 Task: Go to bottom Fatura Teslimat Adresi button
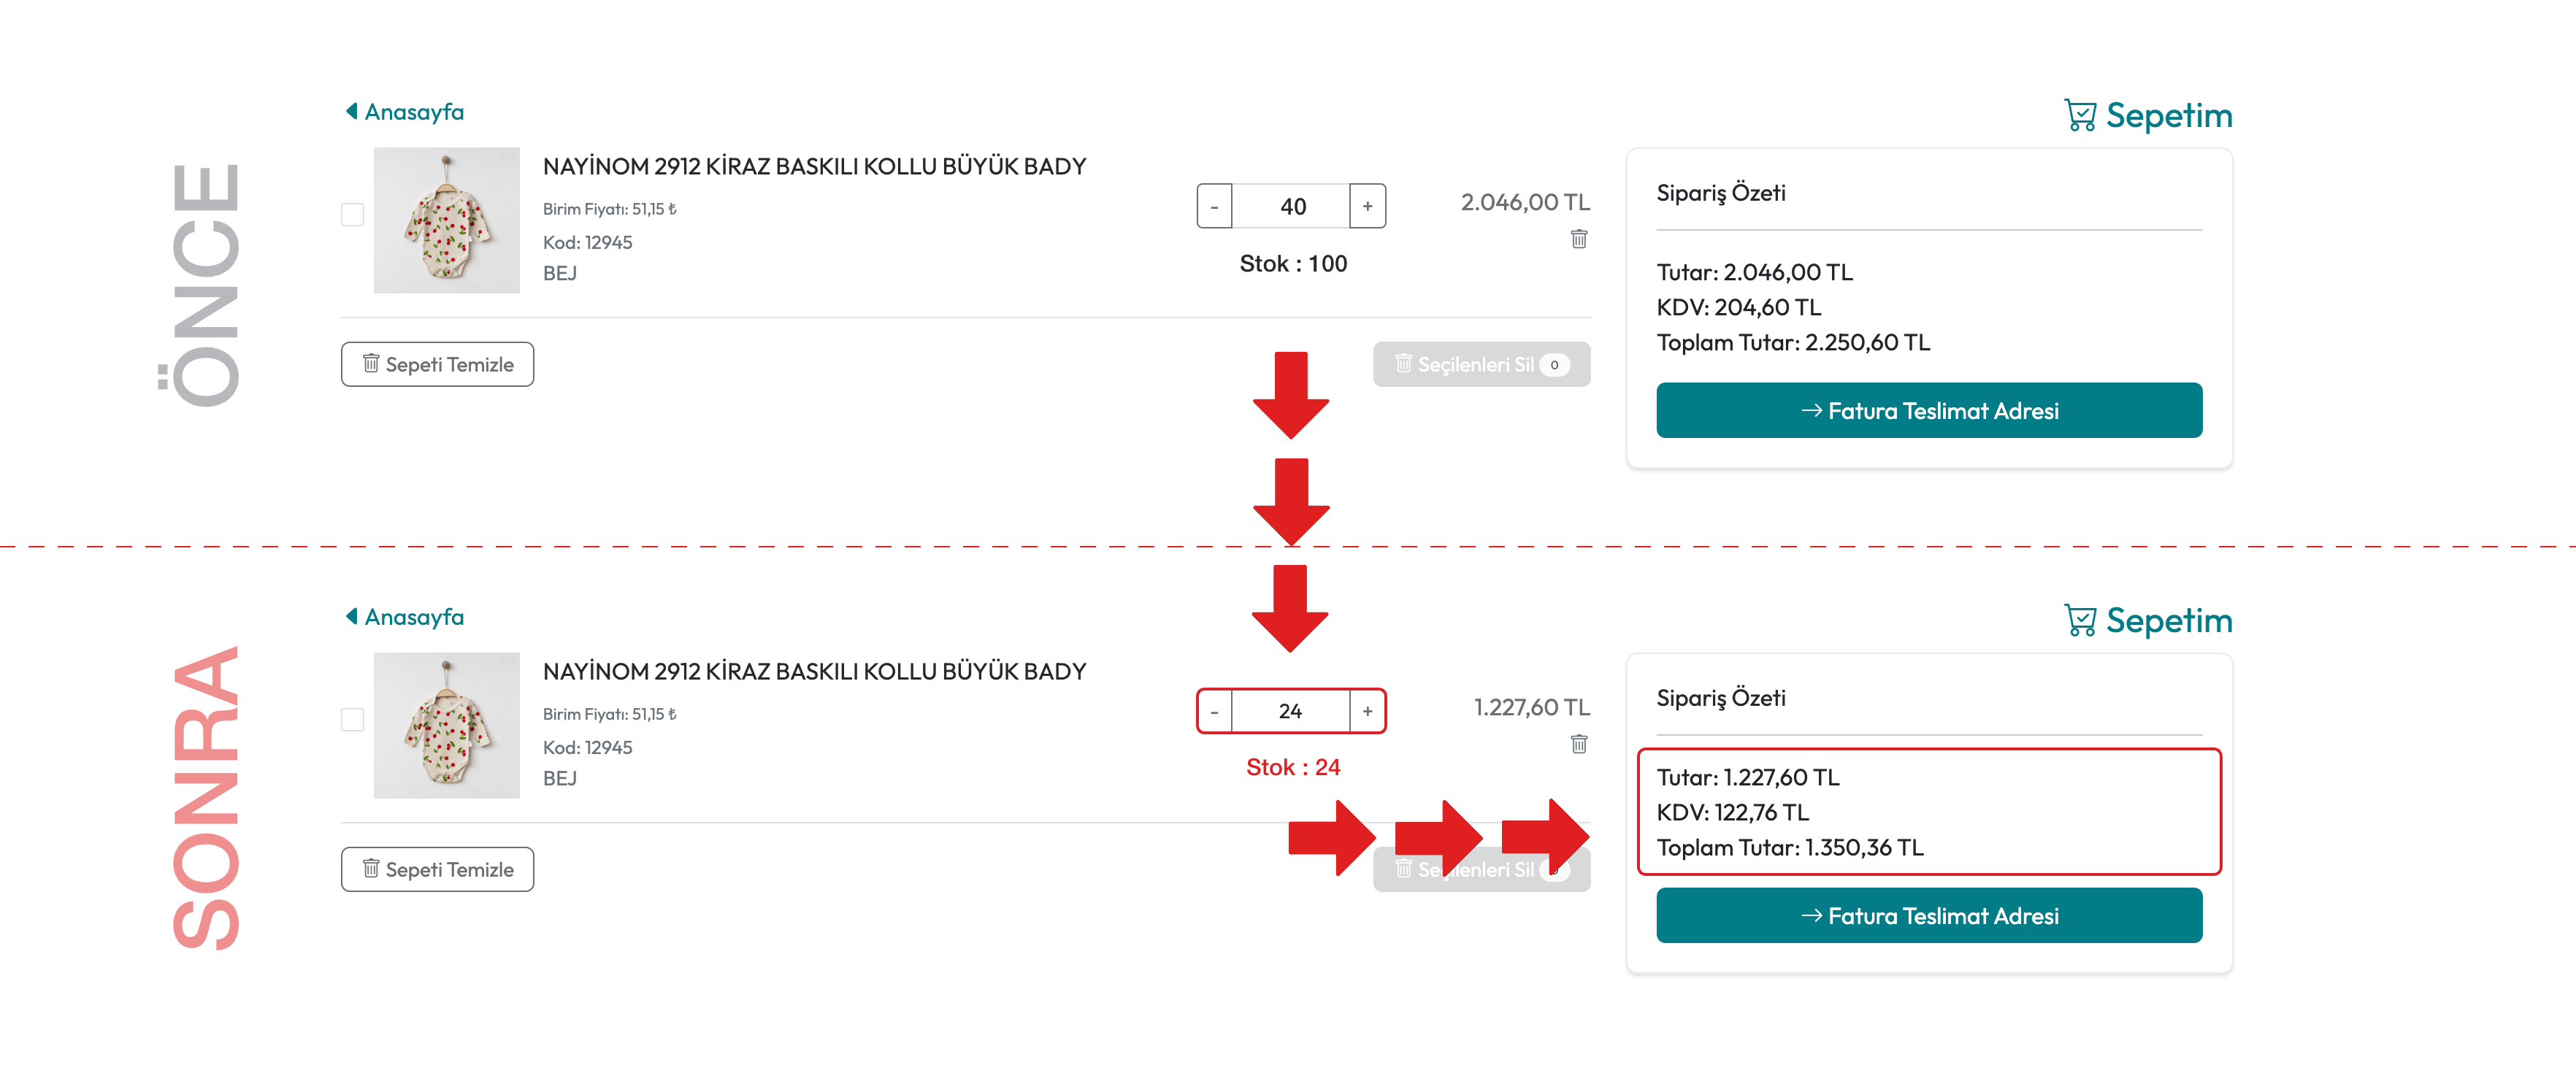click(x=1928, y=915)
